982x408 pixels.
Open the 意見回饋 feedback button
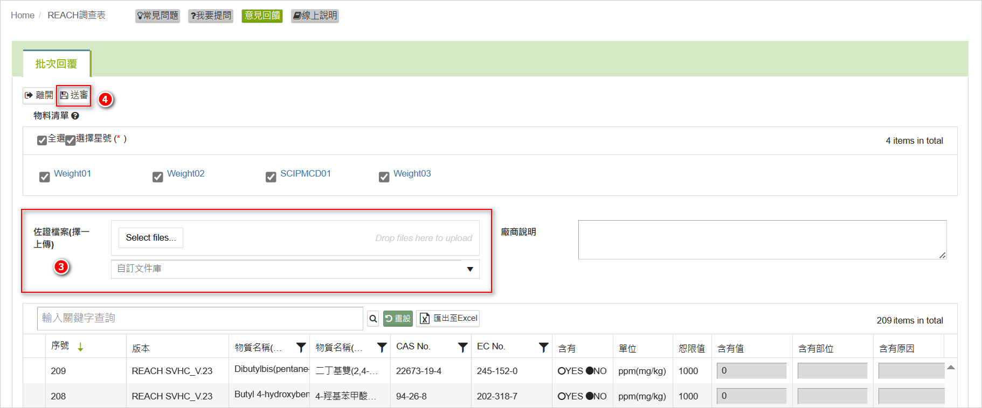coord(262,16)
